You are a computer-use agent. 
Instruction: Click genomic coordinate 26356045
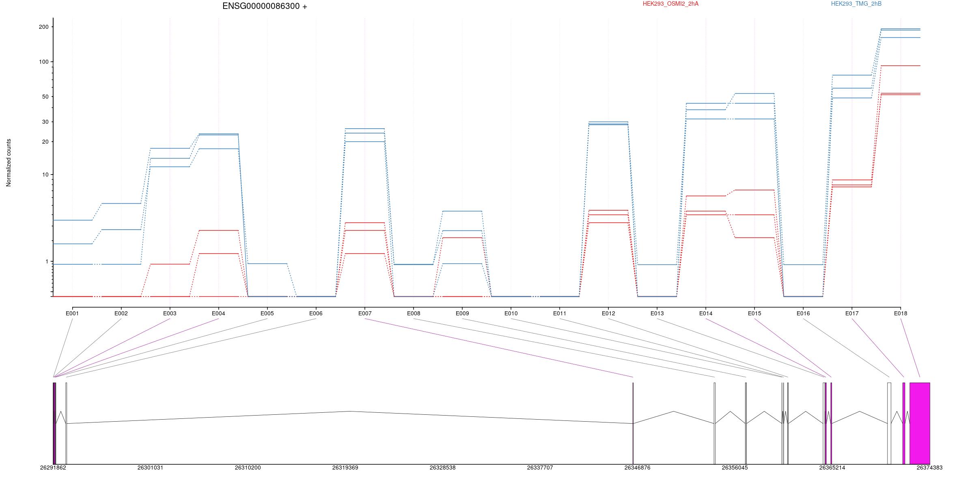tap(735, 468)
